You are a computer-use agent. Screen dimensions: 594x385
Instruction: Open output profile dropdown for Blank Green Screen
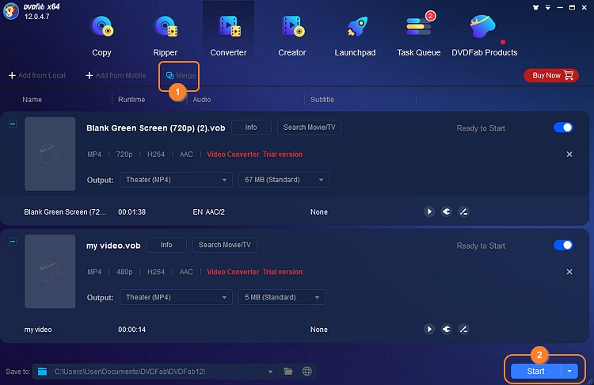click(x=176, y=180)
